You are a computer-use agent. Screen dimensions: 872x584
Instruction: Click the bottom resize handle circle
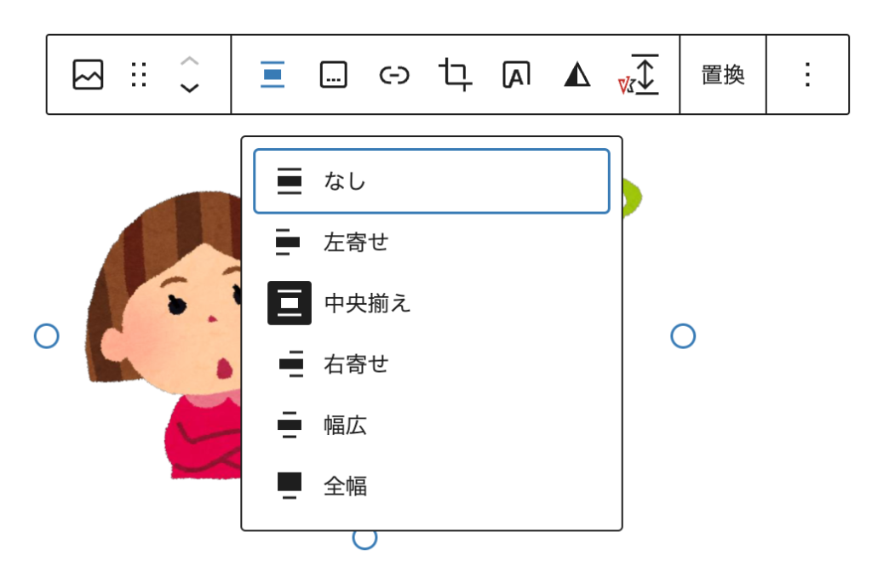pyautogui.click(x=364, y=538)
